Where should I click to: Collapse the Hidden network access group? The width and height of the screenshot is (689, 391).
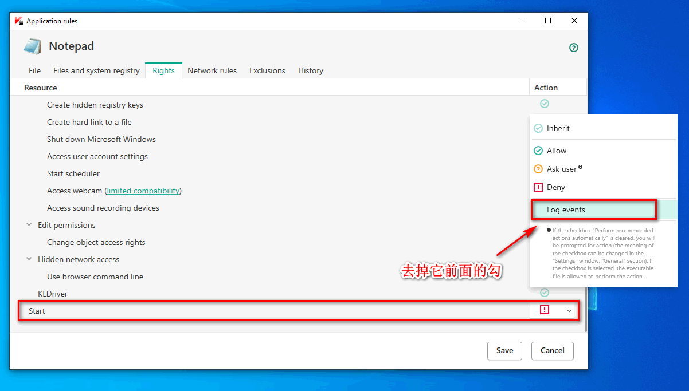[29, 259]
